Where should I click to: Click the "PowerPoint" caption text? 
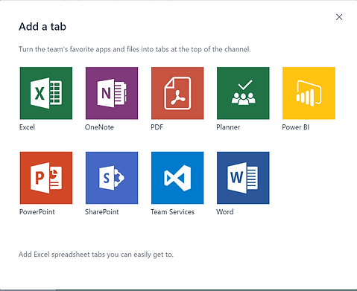point(37,212)
